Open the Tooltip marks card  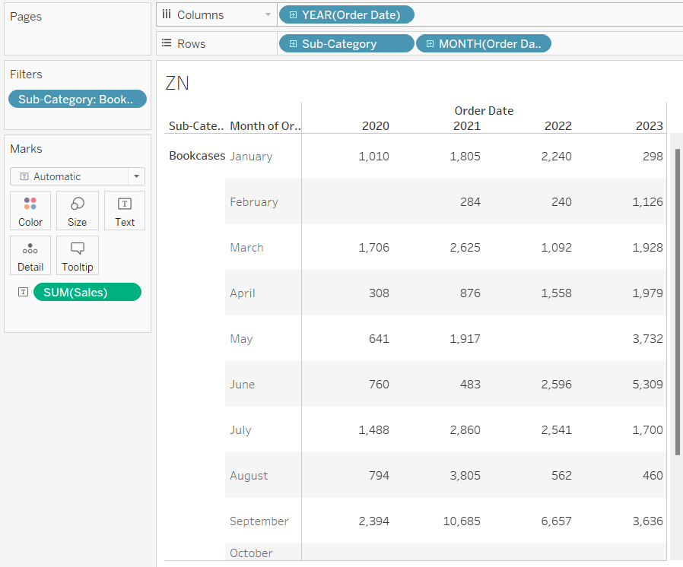point(77,255)
